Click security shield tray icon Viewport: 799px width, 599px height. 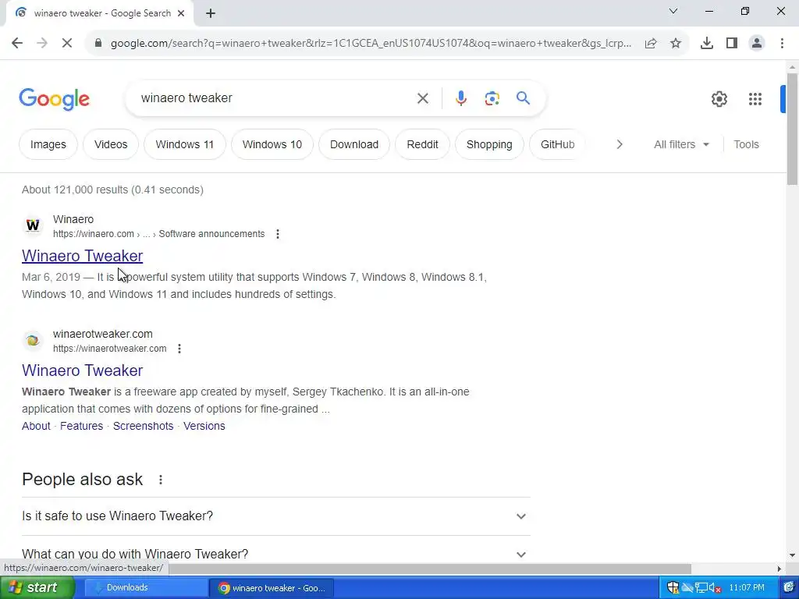click(673, 588)
